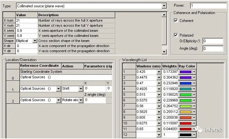Open wavelength 0.47 dropdown
The width and height of the screenshot is (229, 139).
pos(159,83)
